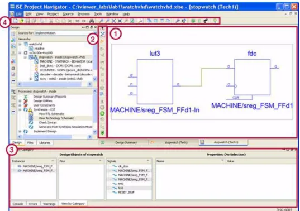Click the hierarchy horizontal scrollbar right arrow
Viewport: 300px width, 211px height.
tap(89, 84)
